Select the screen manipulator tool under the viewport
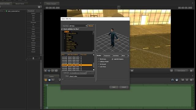This screenshot has width=196, height=110. click(x=56, y=71)
